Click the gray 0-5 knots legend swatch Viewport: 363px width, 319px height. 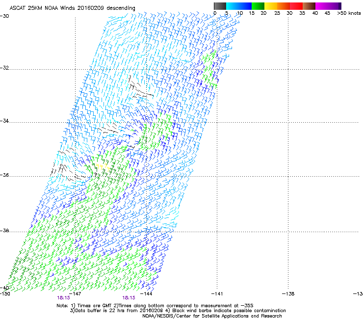(x=220, y=6)
